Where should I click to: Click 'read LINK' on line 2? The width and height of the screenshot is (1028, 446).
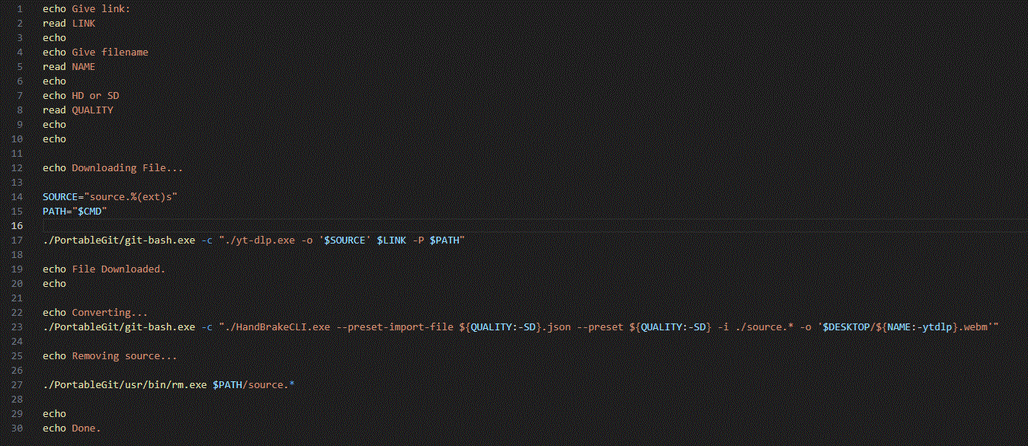69,24
